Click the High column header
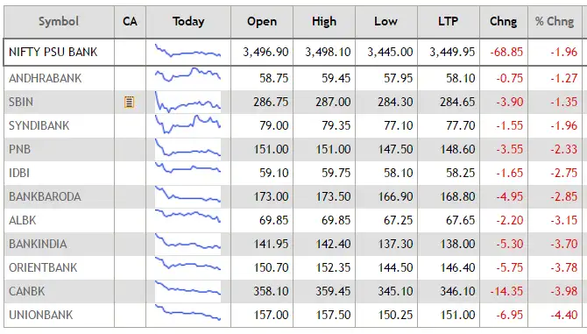This screenshot has width=587, height=334. pos(324,21)
